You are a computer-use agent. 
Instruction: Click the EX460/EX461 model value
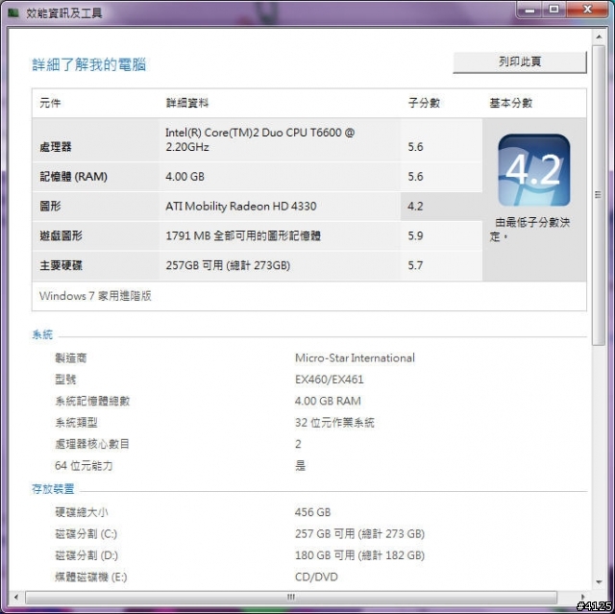click(330, 380)
